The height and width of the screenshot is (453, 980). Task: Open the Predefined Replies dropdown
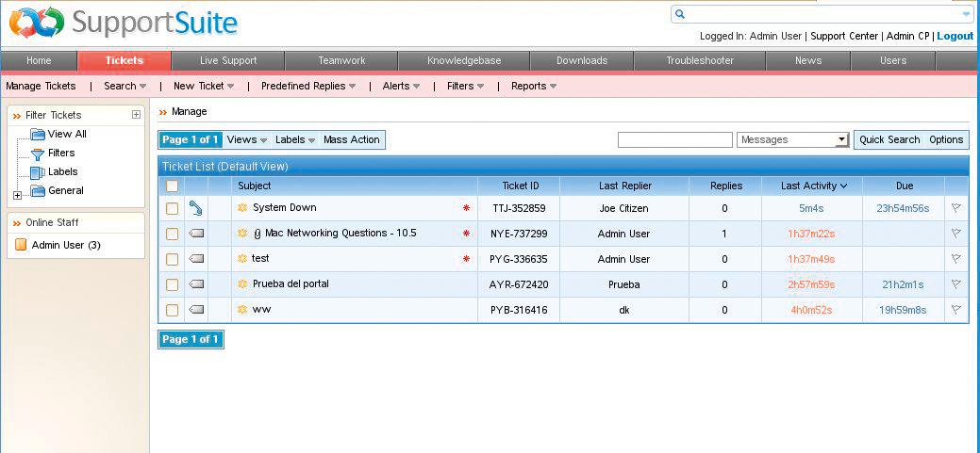click(308, 86)
